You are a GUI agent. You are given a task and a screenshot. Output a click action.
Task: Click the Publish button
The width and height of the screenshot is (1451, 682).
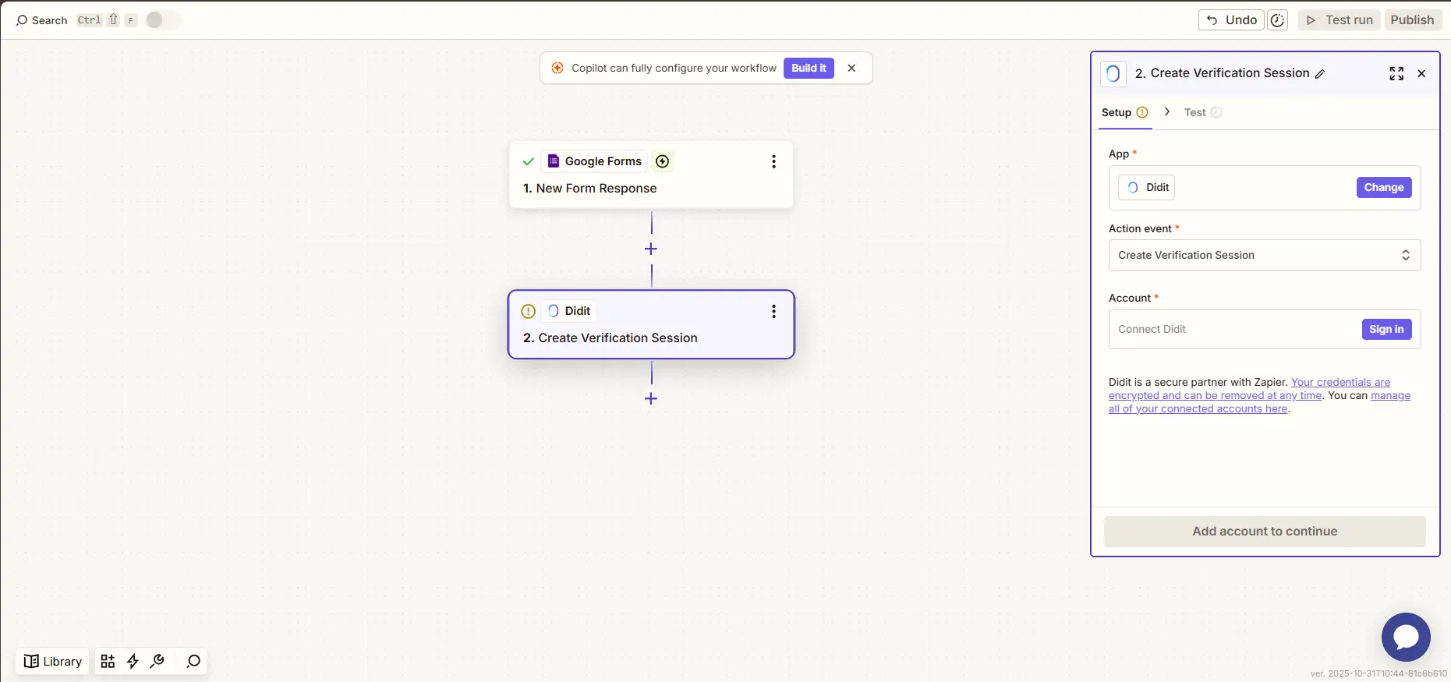[1412, 20]
